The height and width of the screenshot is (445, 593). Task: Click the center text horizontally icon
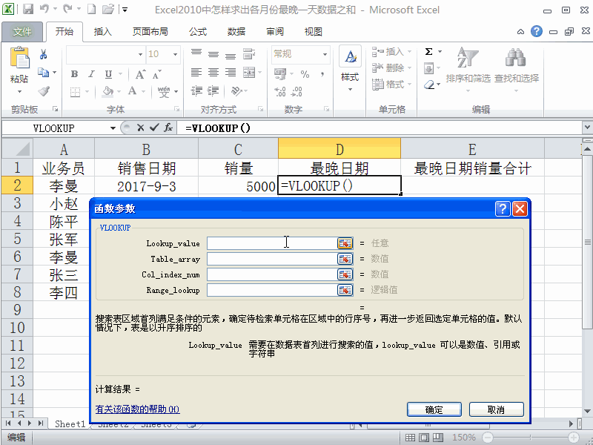pyautogui.click(x=213, y=72)
